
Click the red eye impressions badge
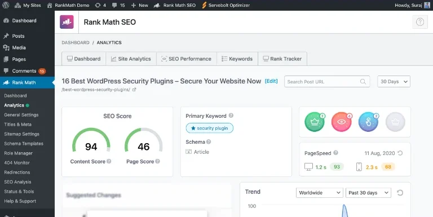(x=341, y=122)
